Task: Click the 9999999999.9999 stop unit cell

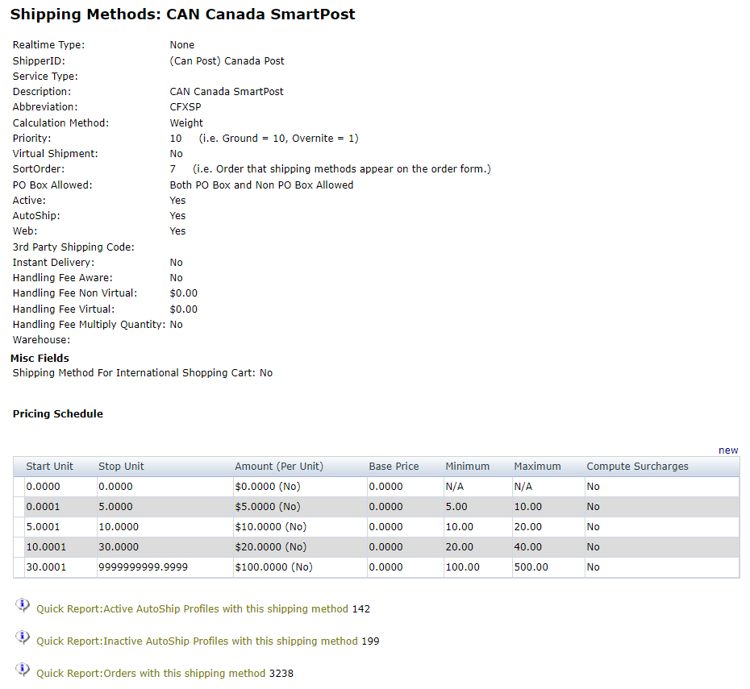Action: tap(143, 567)
